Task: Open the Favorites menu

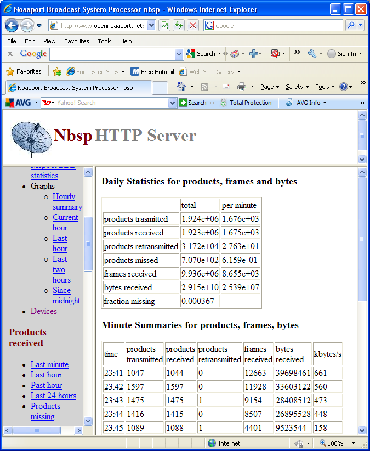Action: coord(76,41)
